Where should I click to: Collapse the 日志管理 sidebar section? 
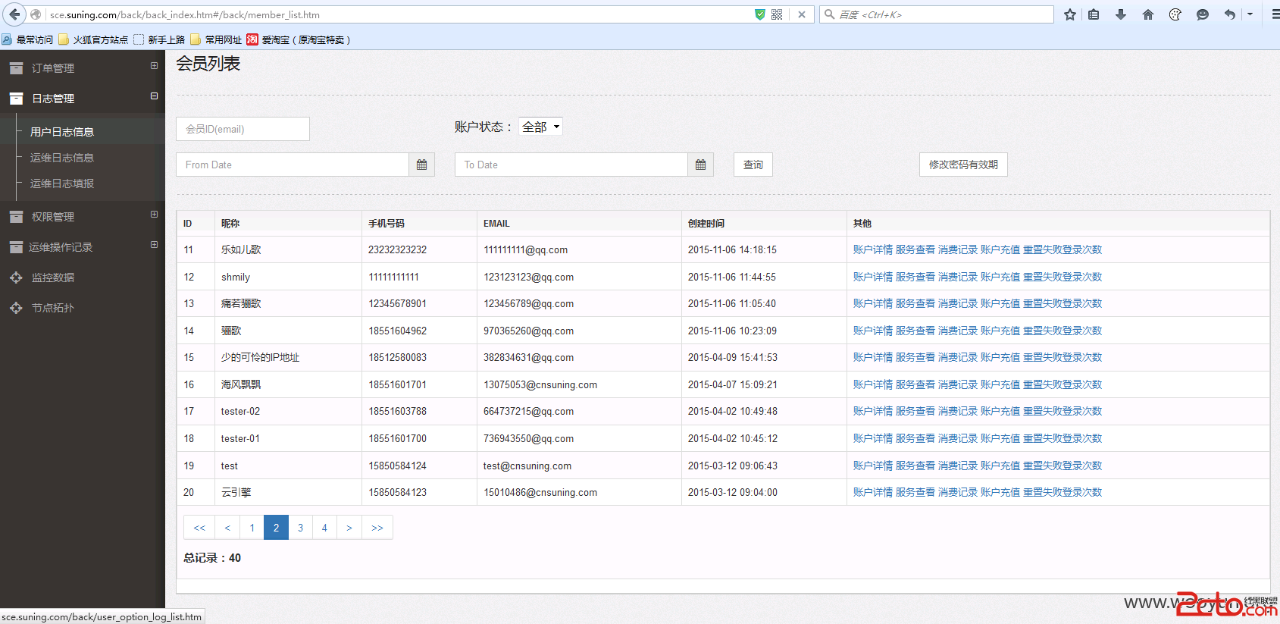[x=155, y=96]
